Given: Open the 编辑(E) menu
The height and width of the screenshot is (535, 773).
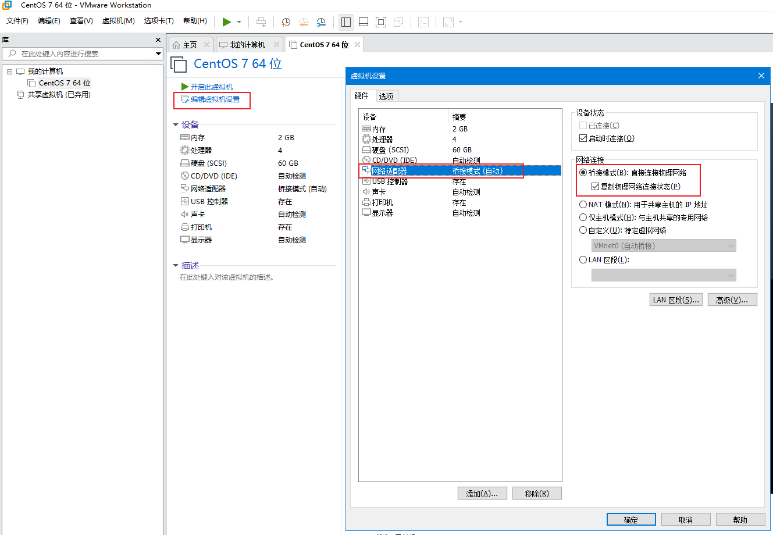Looking at the screenshot, I should 49,21.
